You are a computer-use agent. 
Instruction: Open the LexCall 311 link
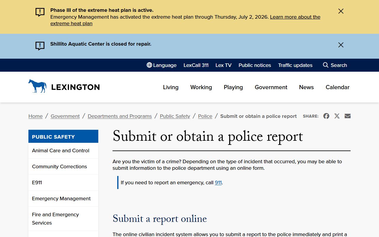tap(196, 65)
